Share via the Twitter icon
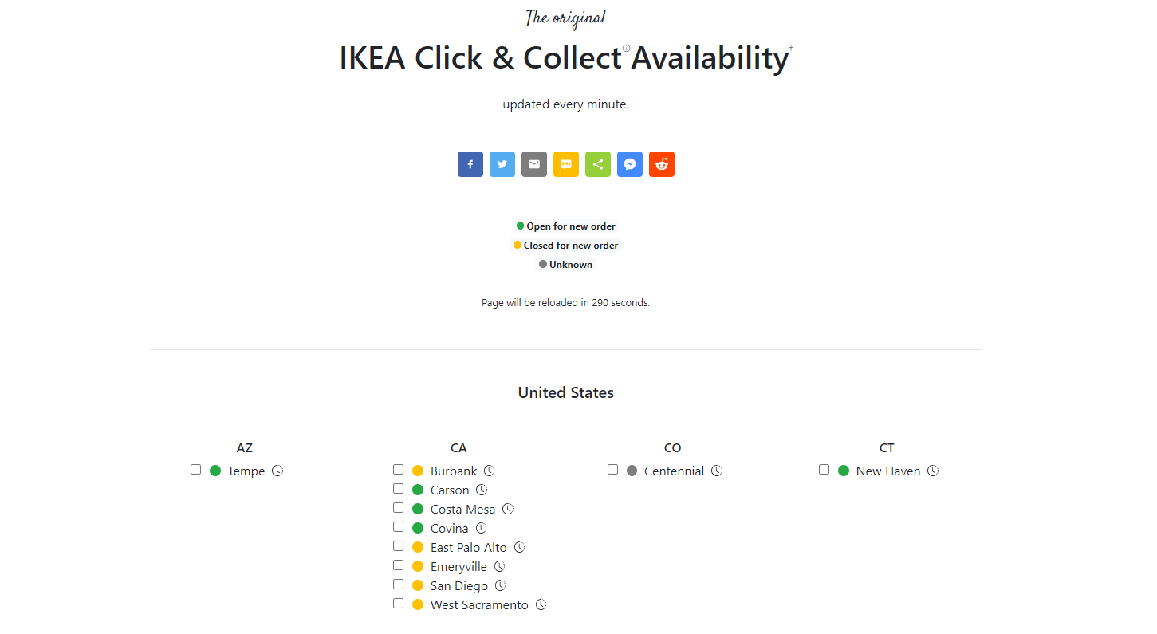The image size is (1157, 634). point(502,164)
